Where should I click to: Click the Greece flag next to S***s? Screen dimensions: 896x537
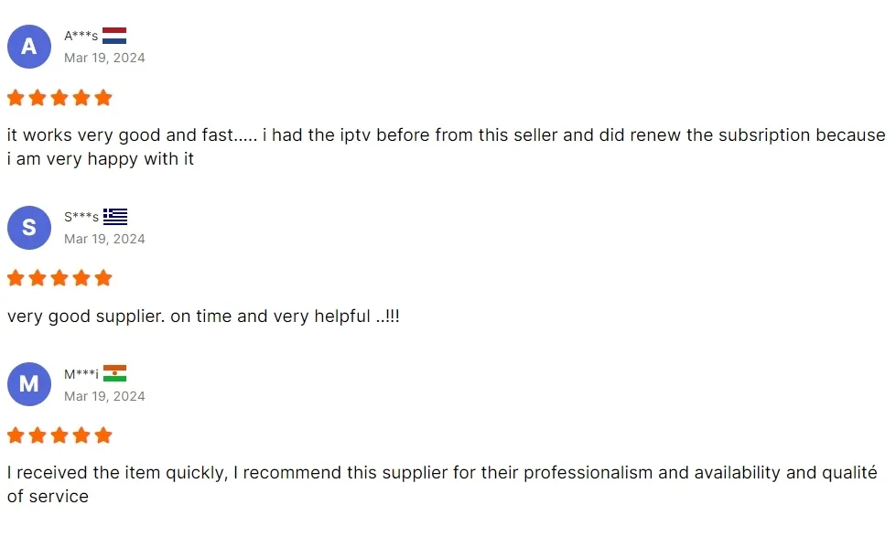[114, 217]
